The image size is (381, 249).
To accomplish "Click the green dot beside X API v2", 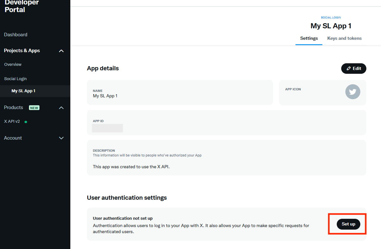I will (26, 122).
